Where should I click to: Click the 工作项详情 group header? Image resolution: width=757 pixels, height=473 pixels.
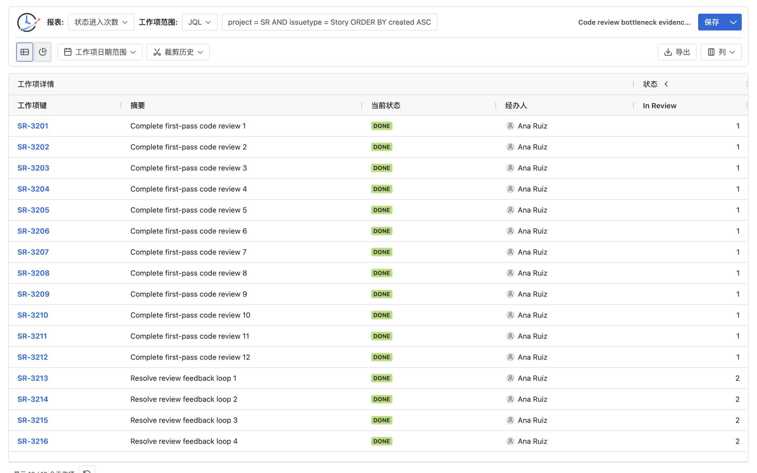pyautogui.click(x=36, y=84)
